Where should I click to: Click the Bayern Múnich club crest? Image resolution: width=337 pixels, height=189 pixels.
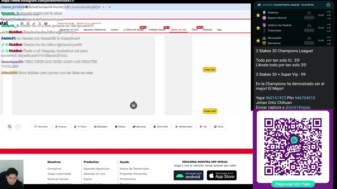(264, 18)
